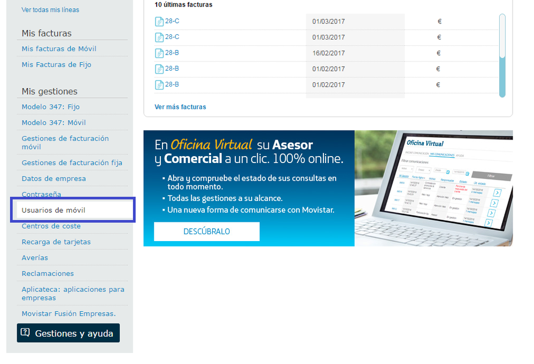Select Modelo 347: Fijo in sidebar
Screen dimensions: 534x364
[50, 107]
